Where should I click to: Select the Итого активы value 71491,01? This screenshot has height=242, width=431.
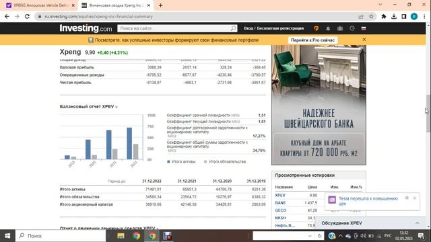153,190
